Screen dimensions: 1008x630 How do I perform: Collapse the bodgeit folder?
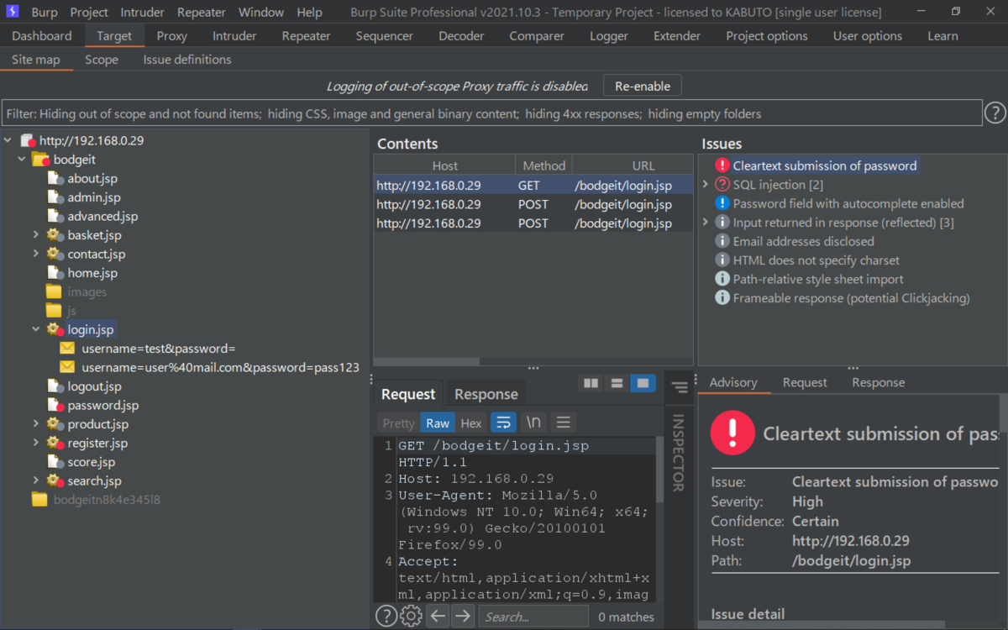point(22,159)
